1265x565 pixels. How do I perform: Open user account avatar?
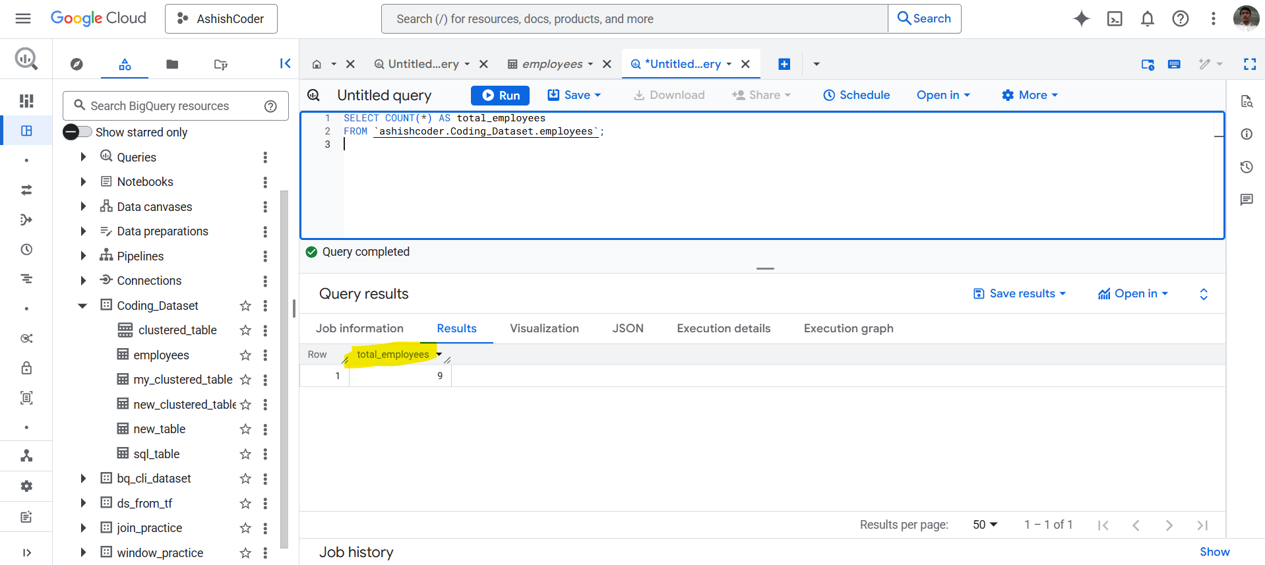(x=1246, y=18)
